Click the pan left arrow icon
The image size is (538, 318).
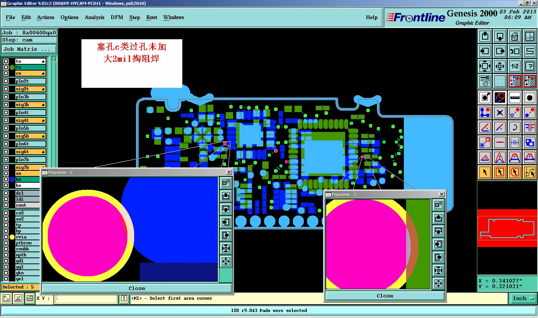[x=485, y=51]
